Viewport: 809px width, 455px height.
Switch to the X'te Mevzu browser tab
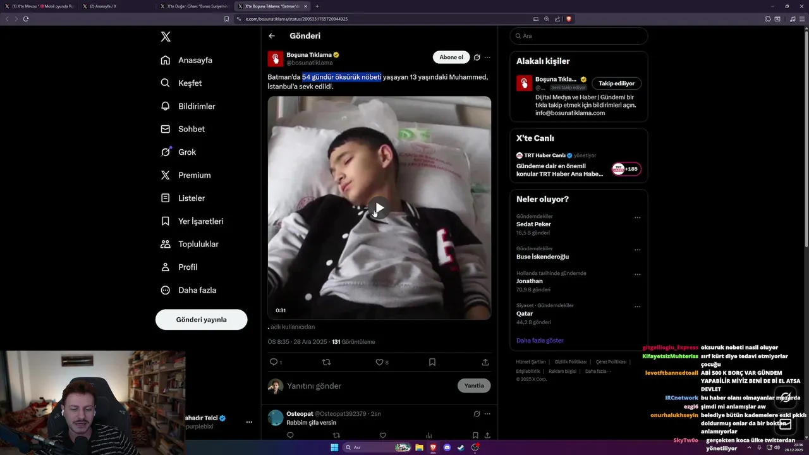[39, 6]
